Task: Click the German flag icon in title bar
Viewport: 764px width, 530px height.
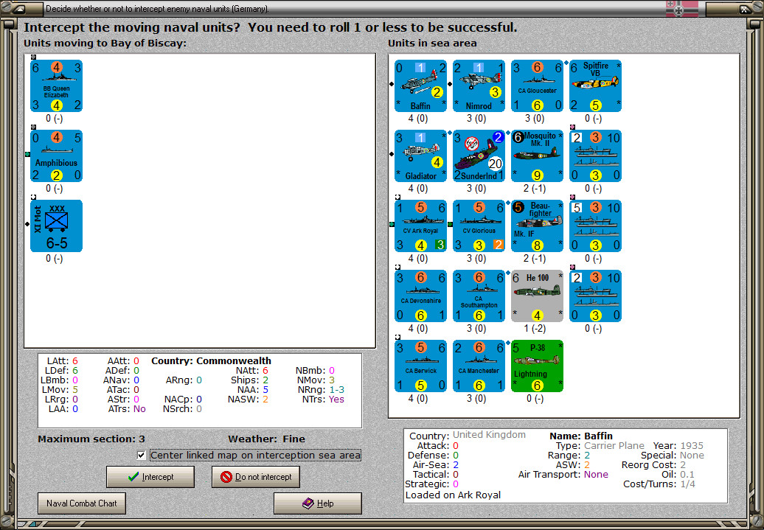Action: pos(682,8)
